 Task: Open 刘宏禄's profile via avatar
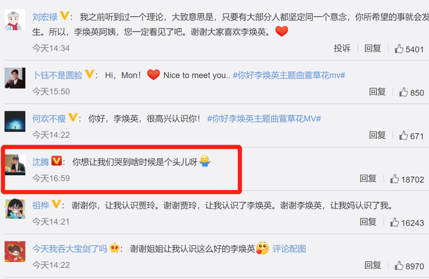[15, 20]
